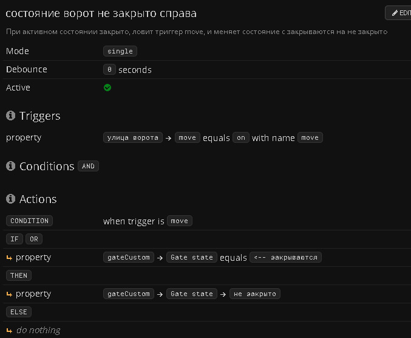Click the CONDITION badge under Actions

29,221
